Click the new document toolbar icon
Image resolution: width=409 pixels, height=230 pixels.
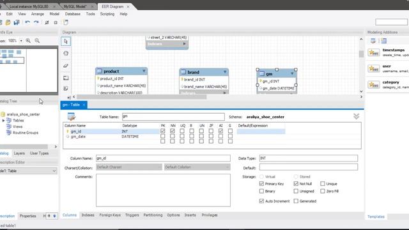point(66,22)
